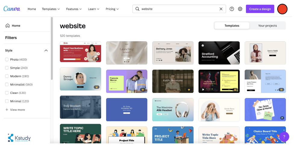Click the Home icon in sidebar

[x=8, y=26]
